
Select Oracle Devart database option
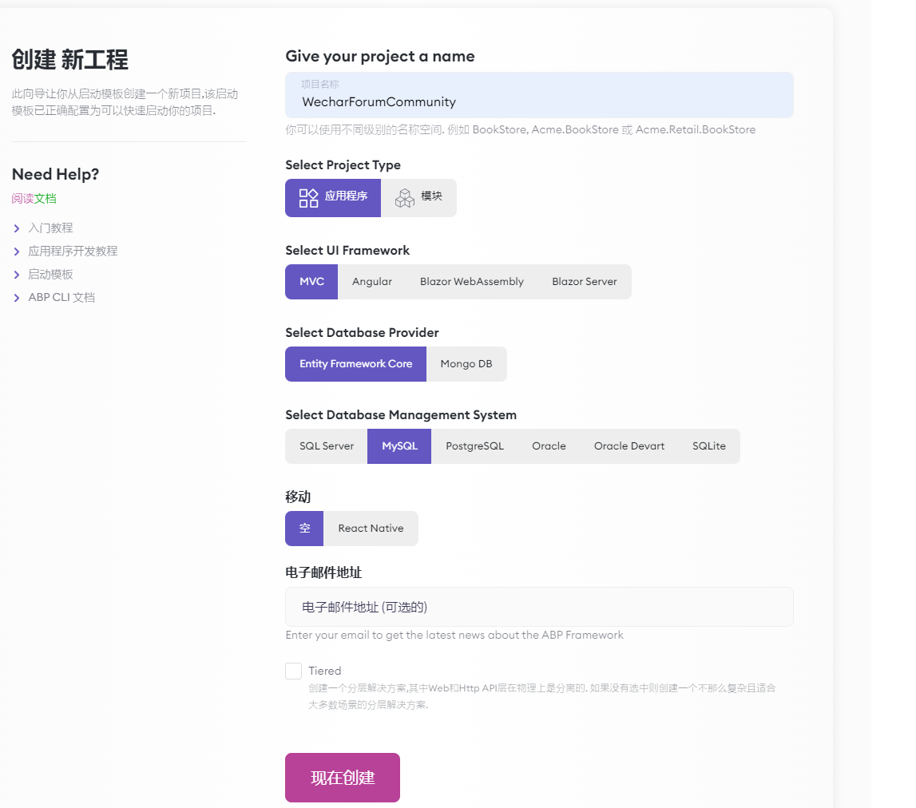(629, 446)
